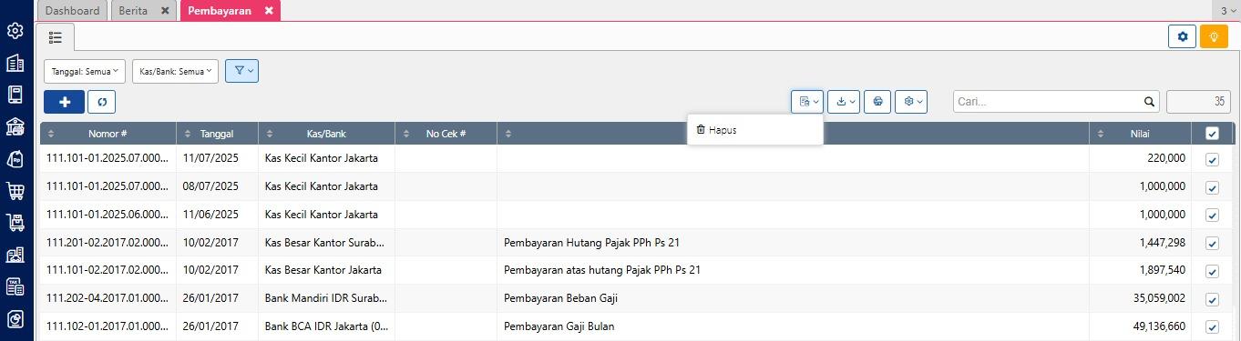Switch to the Dashboard tab

[72, 11]
